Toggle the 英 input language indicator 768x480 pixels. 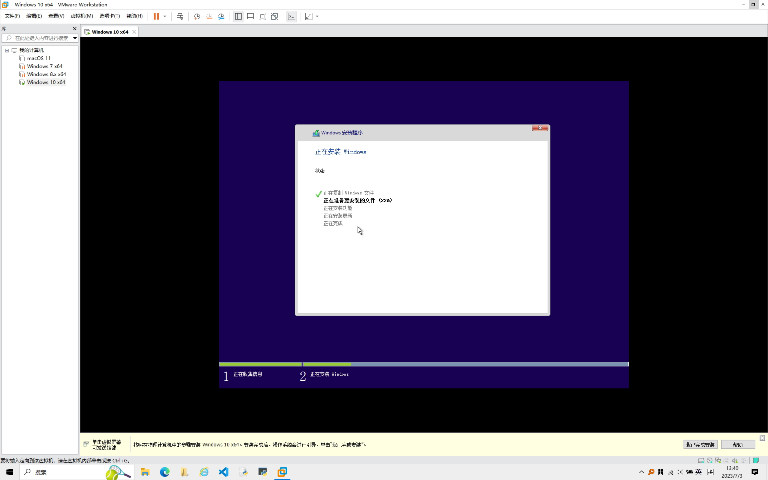point(699,472)
